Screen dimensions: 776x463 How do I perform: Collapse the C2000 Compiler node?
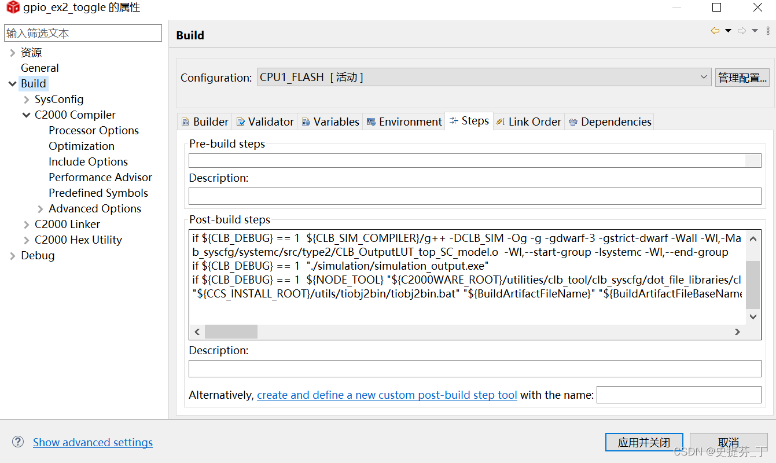[x=26, y=115]
